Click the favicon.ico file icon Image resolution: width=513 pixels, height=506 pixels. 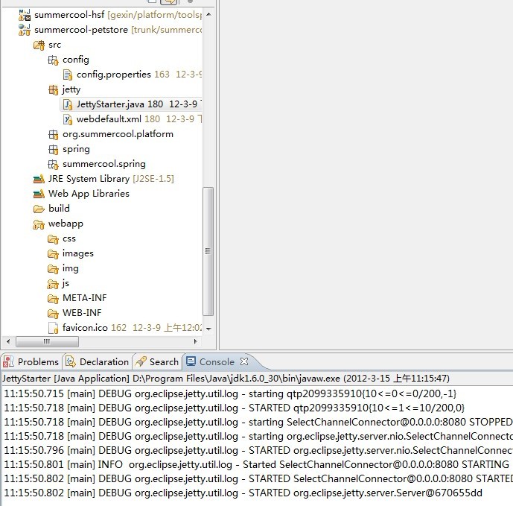coord(53,328)
